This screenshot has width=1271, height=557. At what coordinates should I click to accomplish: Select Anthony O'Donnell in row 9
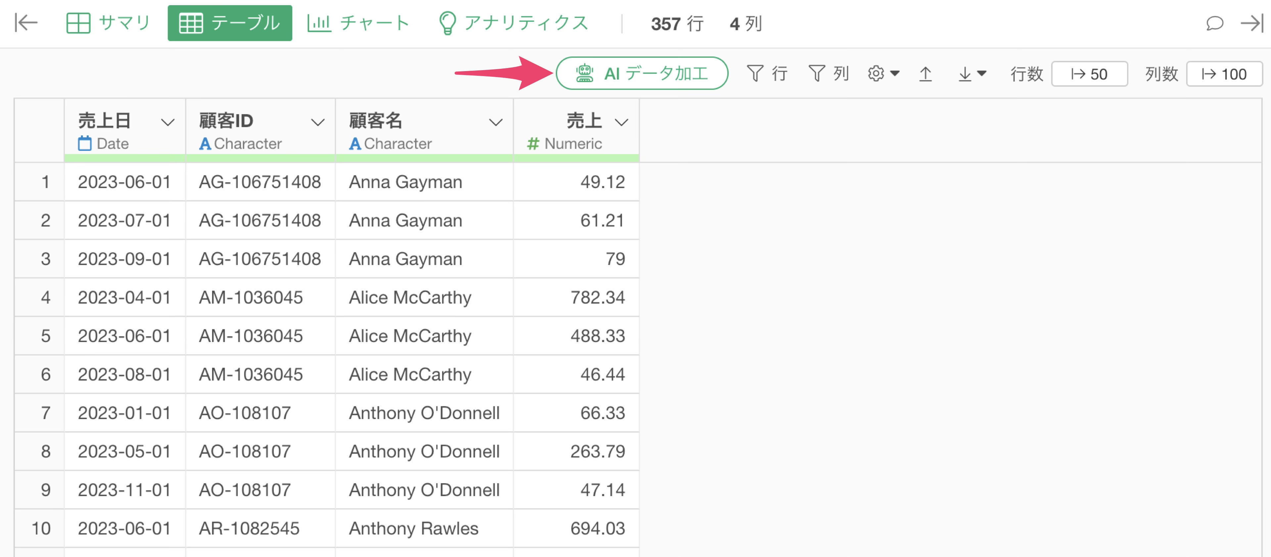point(424,490)
